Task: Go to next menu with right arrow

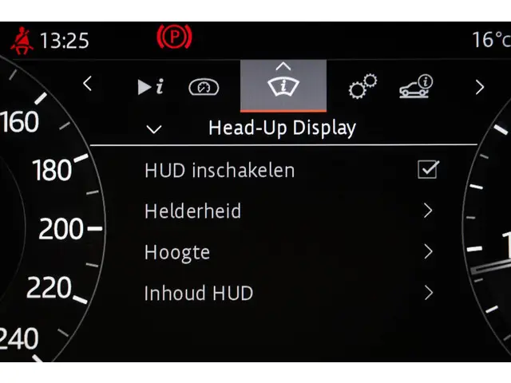Action: pos(479,87)
